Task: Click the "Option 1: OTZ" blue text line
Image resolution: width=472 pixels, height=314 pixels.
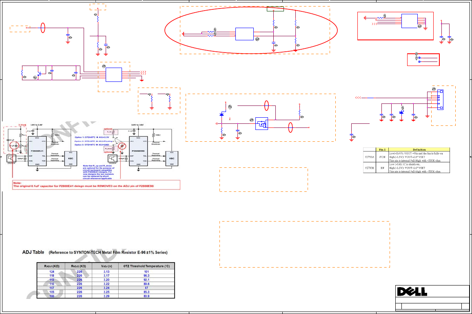Action: (x=92, y=137)
